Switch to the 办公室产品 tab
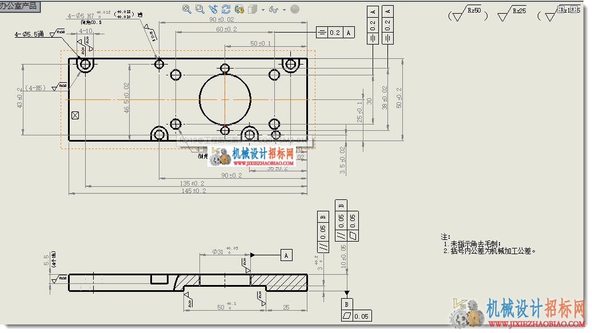Image resolution: width=592 pixels, height=333 pixels. 19,6
